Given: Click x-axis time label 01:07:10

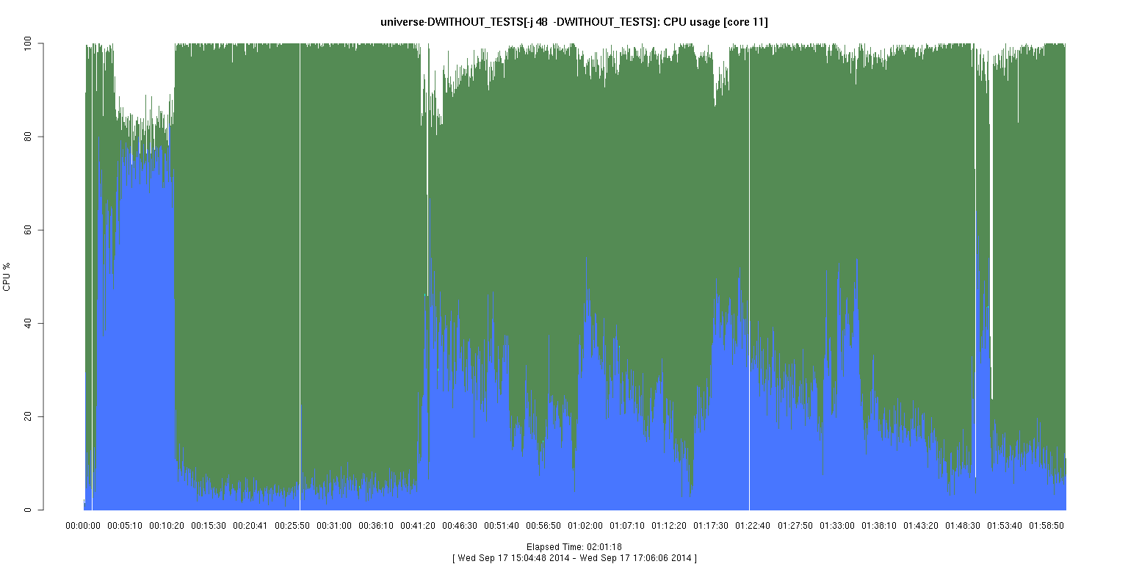Looking at the screenshot, I should [x=627, y=526].
